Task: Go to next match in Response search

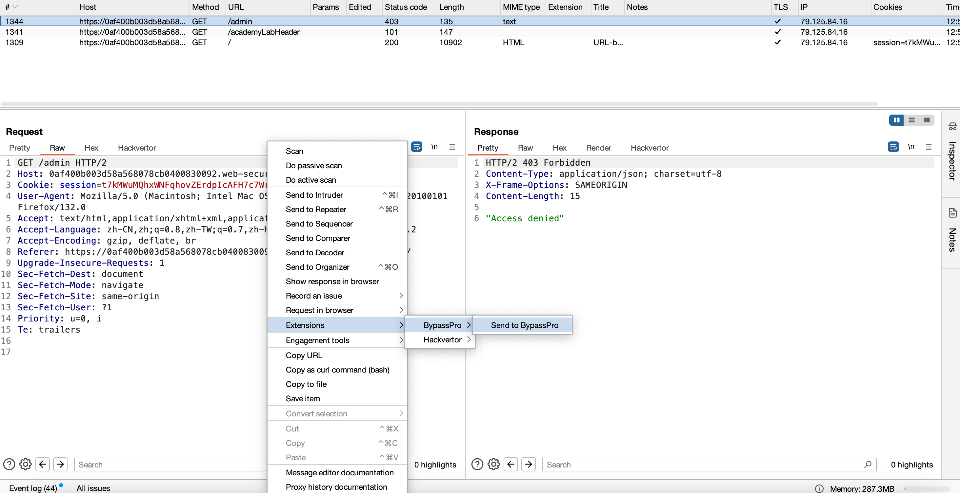Action: (529, 464)
